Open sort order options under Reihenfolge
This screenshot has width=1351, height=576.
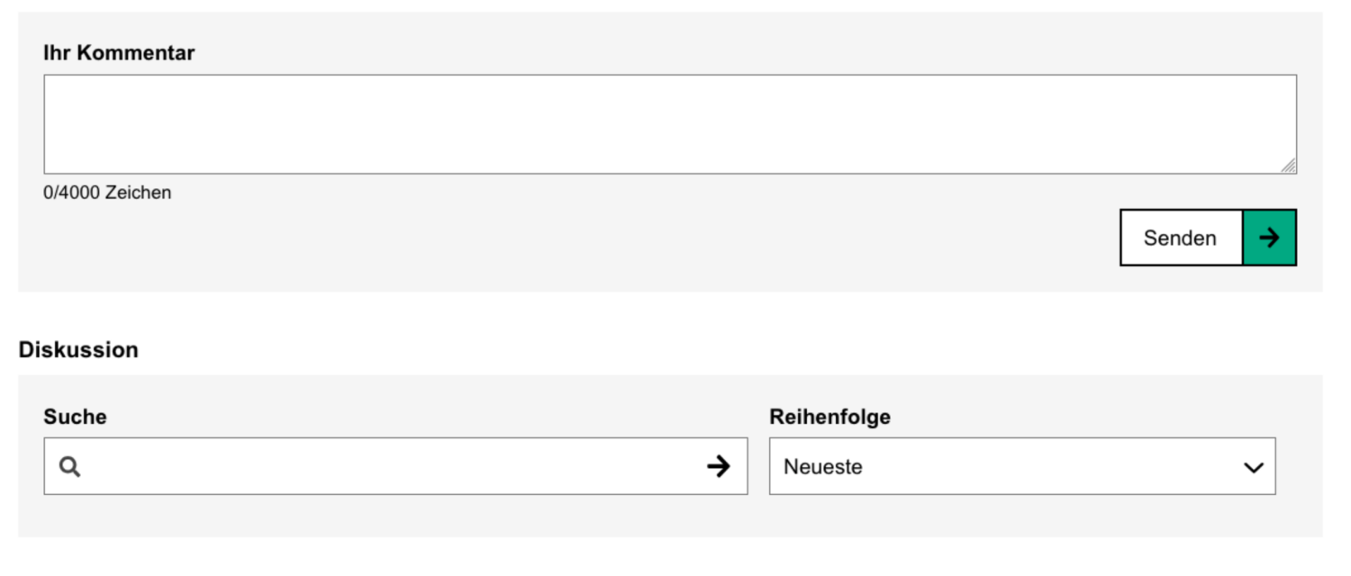tap(1022, 465)
